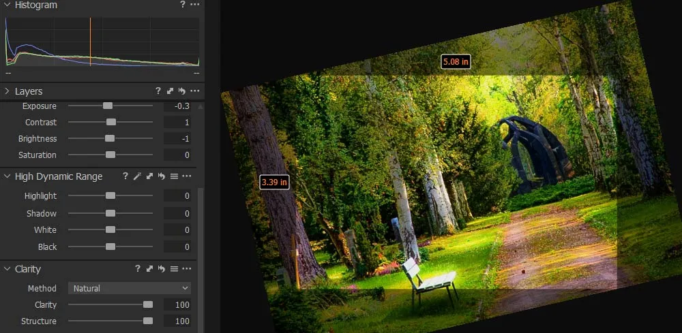The width and height of the screenshot is (682, 333).
Task: Click Clarity panel copy/apply arrow icon
Action: tap(149, 269)
